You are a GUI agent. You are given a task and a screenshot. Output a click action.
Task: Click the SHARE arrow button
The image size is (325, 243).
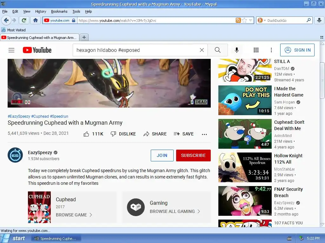[155, 134]
